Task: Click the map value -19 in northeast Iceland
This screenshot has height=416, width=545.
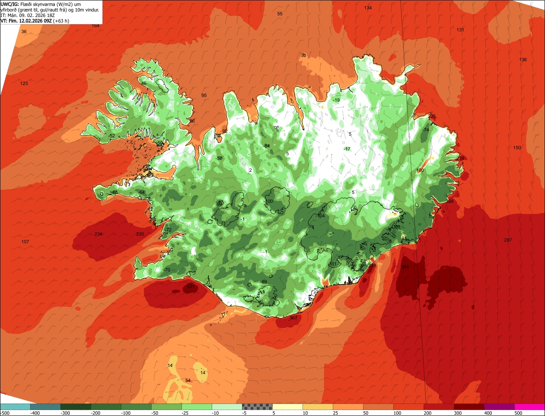Action: point(336,100)
